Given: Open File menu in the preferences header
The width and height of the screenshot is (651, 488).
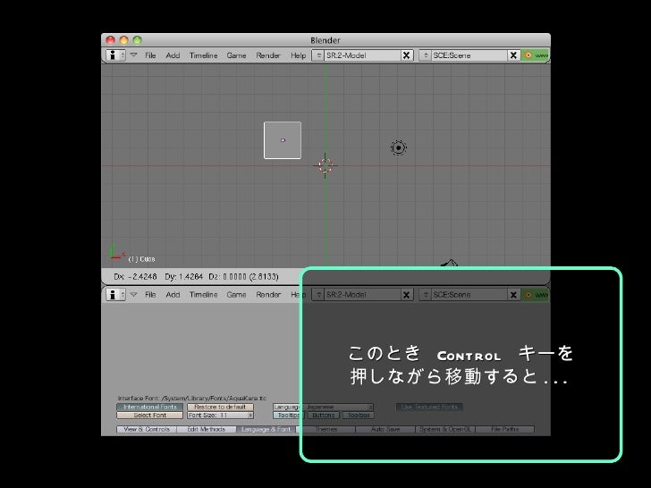Looking at the screenshot, I should pyautogui.click(x=150, y=294).
